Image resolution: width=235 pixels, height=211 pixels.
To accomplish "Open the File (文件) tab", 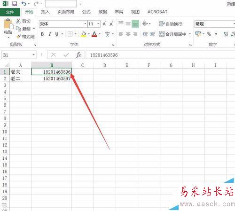I will point(10,12).
